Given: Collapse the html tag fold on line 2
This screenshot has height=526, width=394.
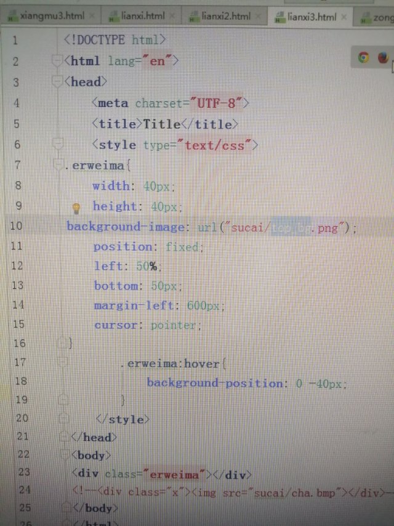Looking at the screenshot, I should pyautogui.click(x=58, y=61).
